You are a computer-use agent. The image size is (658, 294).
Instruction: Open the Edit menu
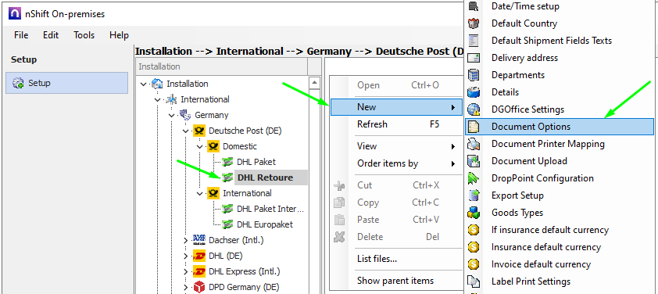tap(51, 35)
